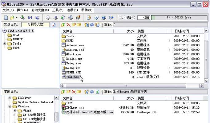
Task: Click red X delete in local pane toolbar
Action: pyautogui.click(x=74, y=92)
